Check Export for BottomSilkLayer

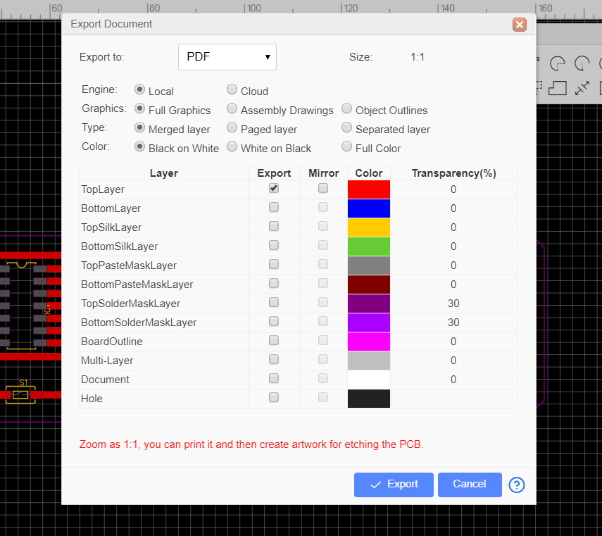point(274,245)
